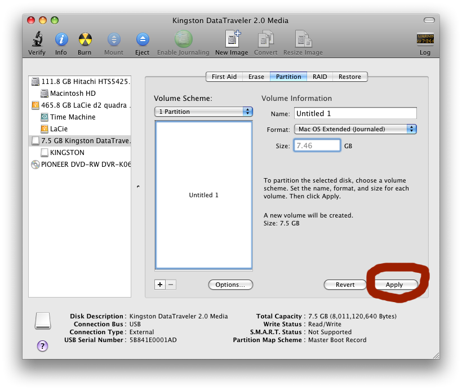The height and width of the screenshot is (390, 462).
Task: Click the Verify microscope icon
Action: point(37,39)
